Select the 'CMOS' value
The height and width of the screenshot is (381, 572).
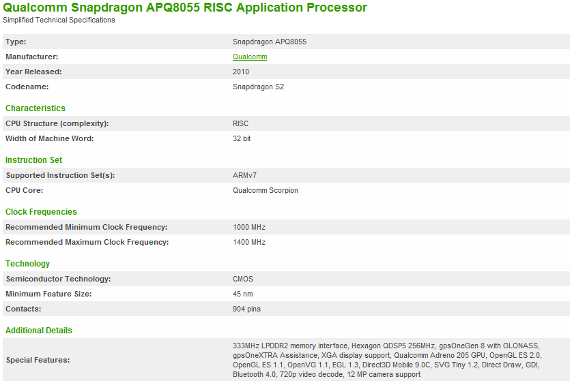[x=243, y=279]
